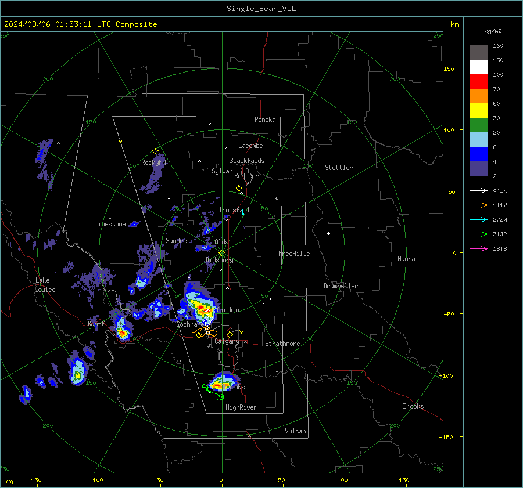The width and height of the screenshot is (523, 488).
Task: Click the 111V legend label
Action: (x=500, y=205)
